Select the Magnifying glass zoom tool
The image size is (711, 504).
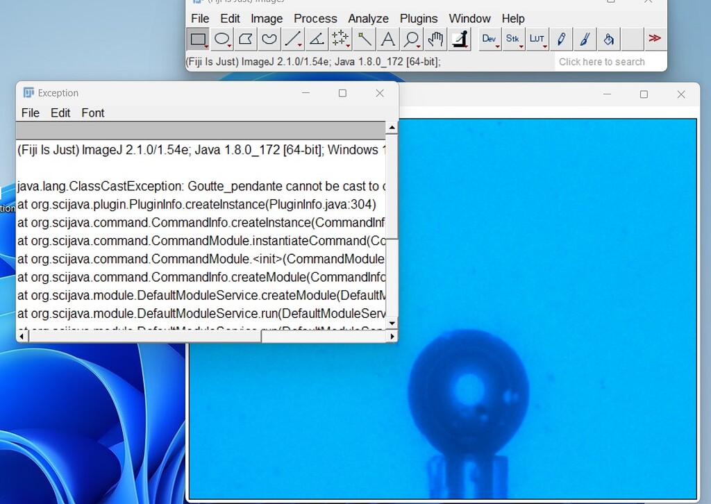click(x=410, y=39)
